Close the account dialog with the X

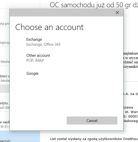click(x=117, y=12)
